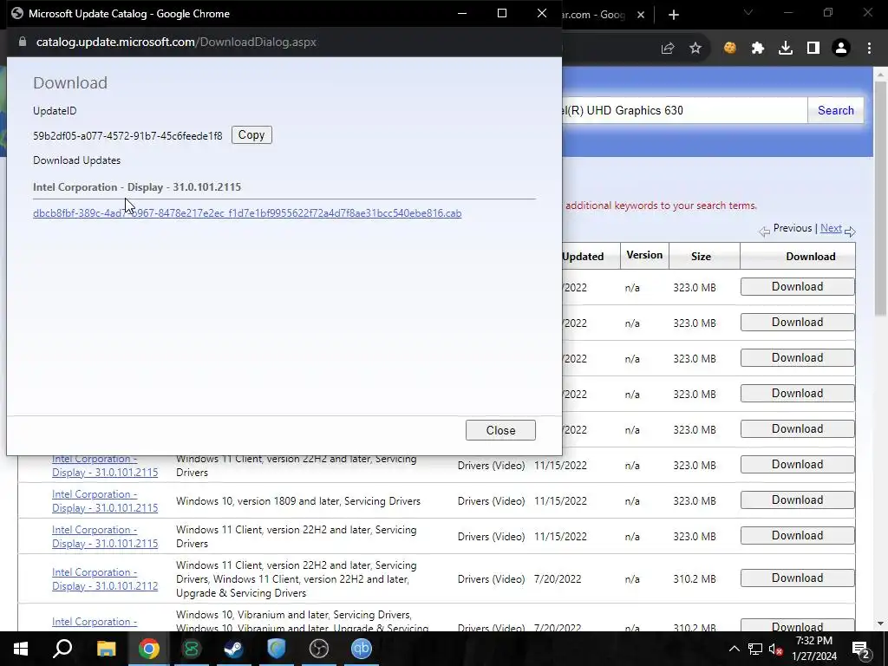Click the first Download button in the table
The height and width of the screenshot is (666, 888).
pos(798,286)
